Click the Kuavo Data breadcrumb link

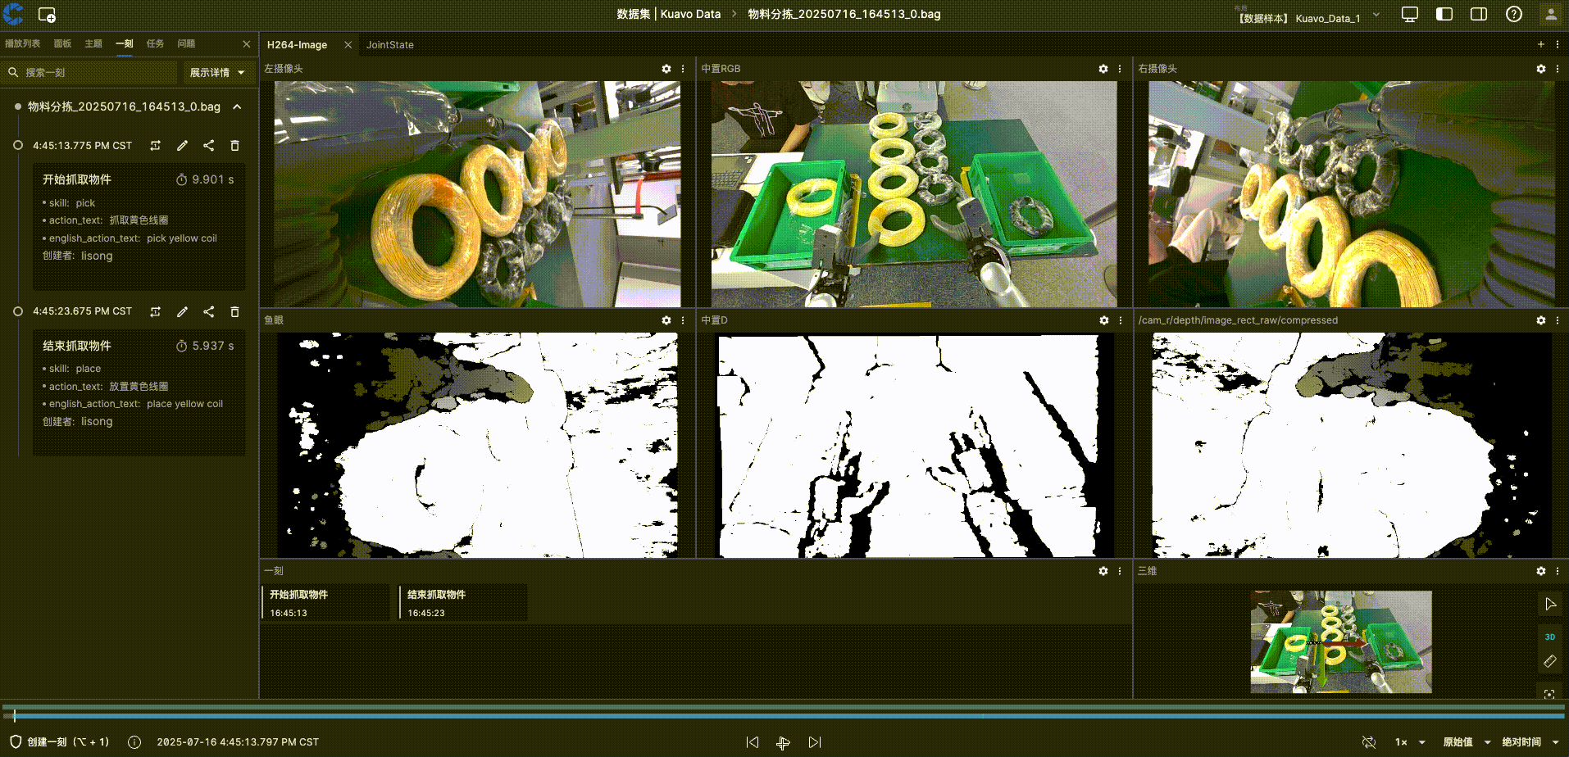point(690,14)
